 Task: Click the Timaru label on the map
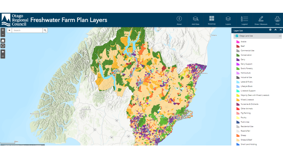tap(214, 35)
